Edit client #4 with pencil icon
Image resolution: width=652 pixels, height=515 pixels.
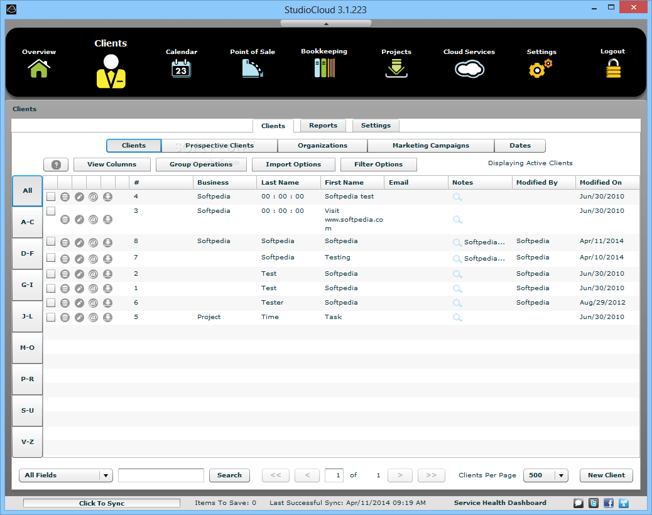pyautogui.click(x=79, y=197)
